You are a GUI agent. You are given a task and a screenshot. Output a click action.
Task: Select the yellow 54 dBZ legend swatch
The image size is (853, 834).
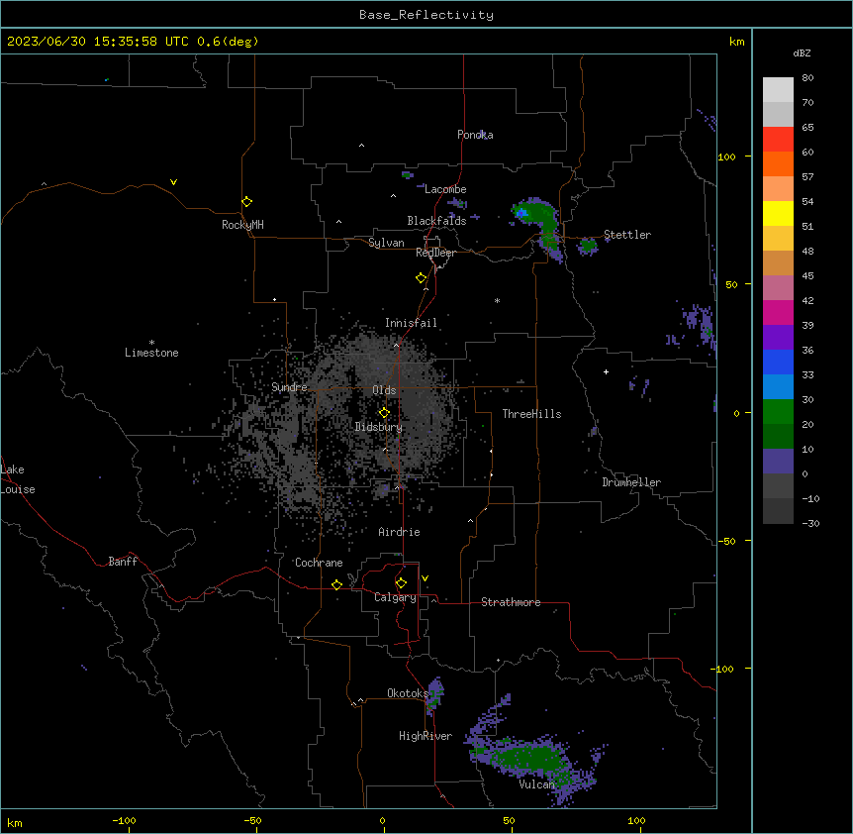(x=778, y=213)
